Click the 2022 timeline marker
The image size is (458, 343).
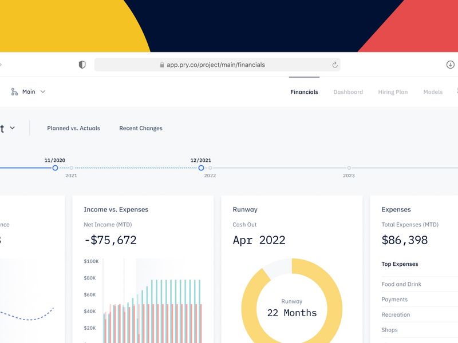[x=210, y=168]
